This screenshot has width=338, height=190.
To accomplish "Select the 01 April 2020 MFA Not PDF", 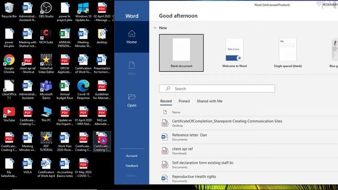I will click(x=83, y=116).
